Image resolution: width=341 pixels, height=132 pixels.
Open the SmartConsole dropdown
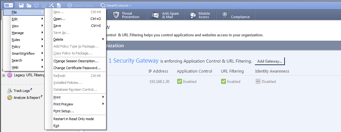[116, 5]
